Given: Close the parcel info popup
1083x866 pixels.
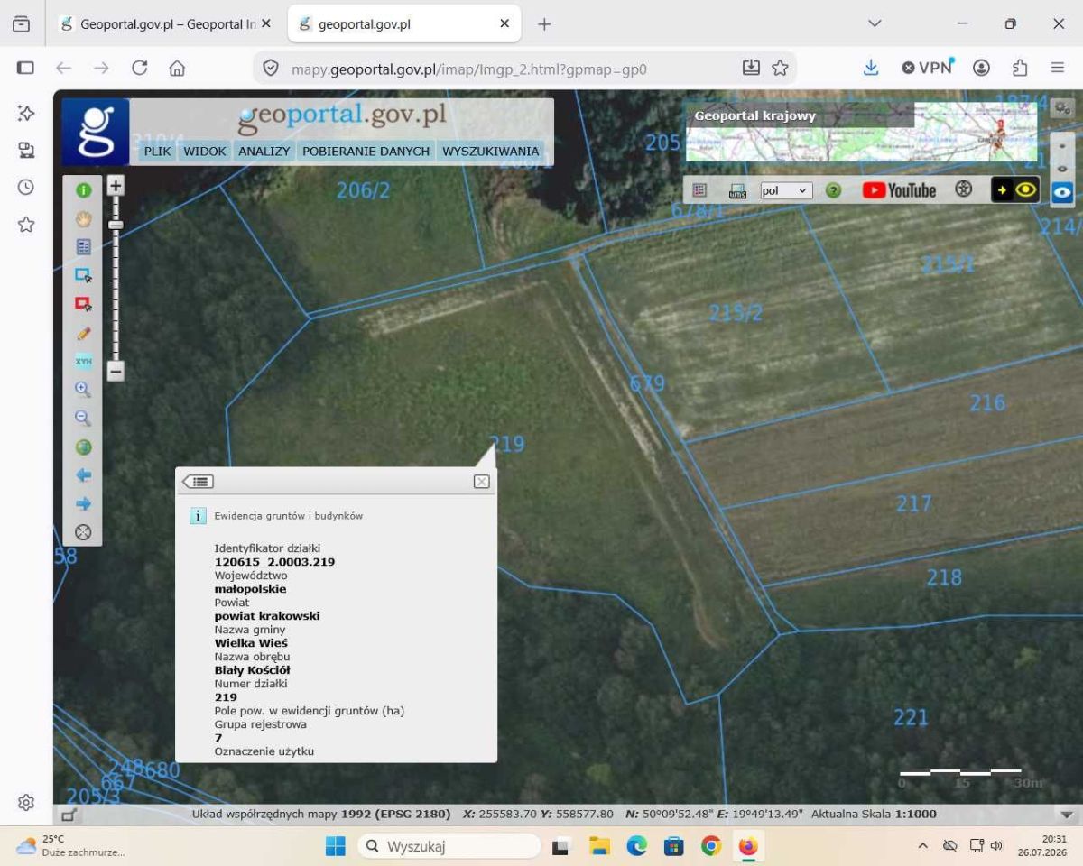Looking at the screenshot, I should click(x=482, y=482).
